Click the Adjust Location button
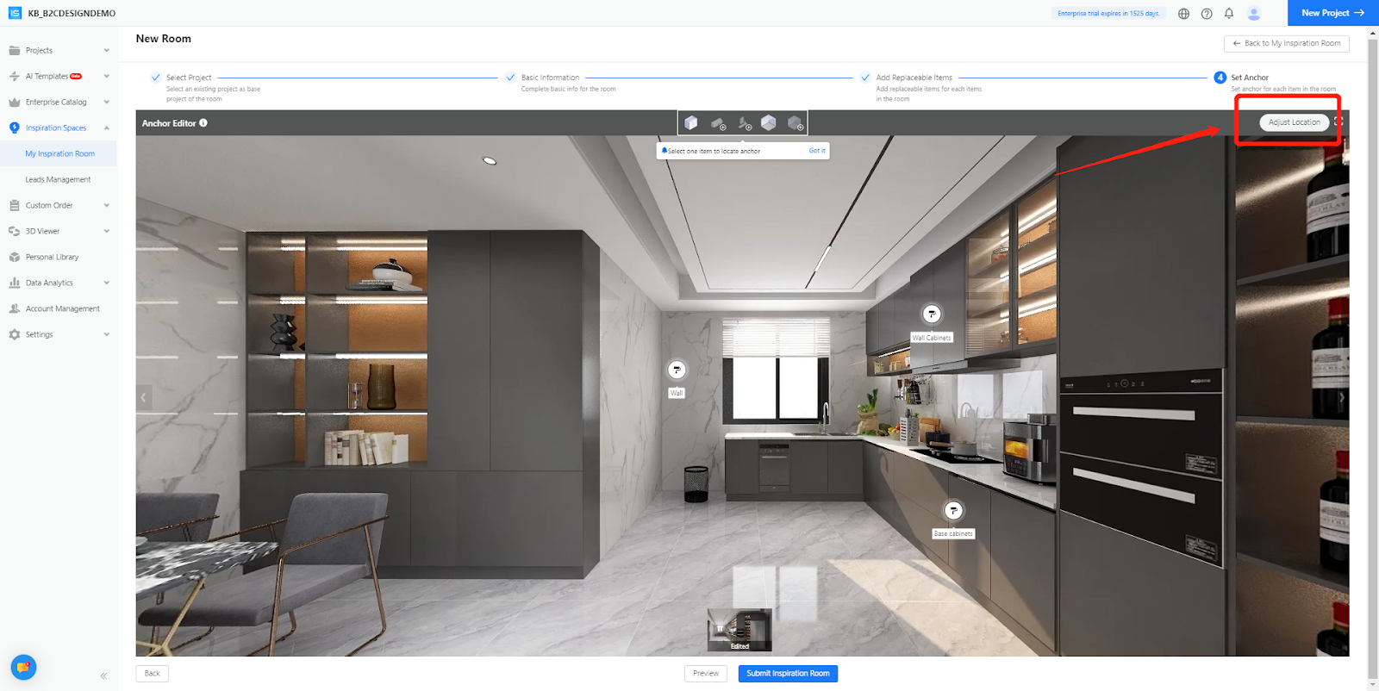Viewport: 1379px width, 691px height. (x=1294, y=122)
